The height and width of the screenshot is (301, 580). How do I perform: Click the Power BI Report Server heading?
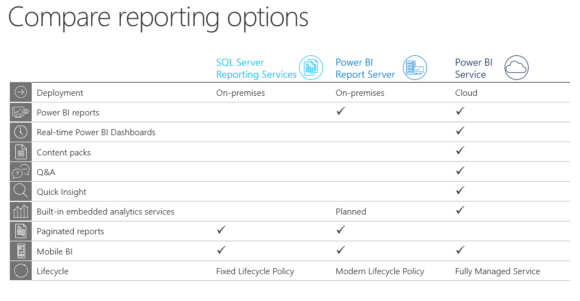pyautogui.click(x=365, y=68)
